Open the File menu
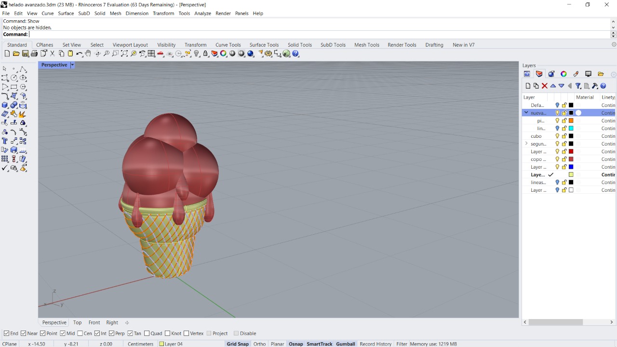Viewport: 617px width, 347px height. pyautogui.click(x=6, y=13)
